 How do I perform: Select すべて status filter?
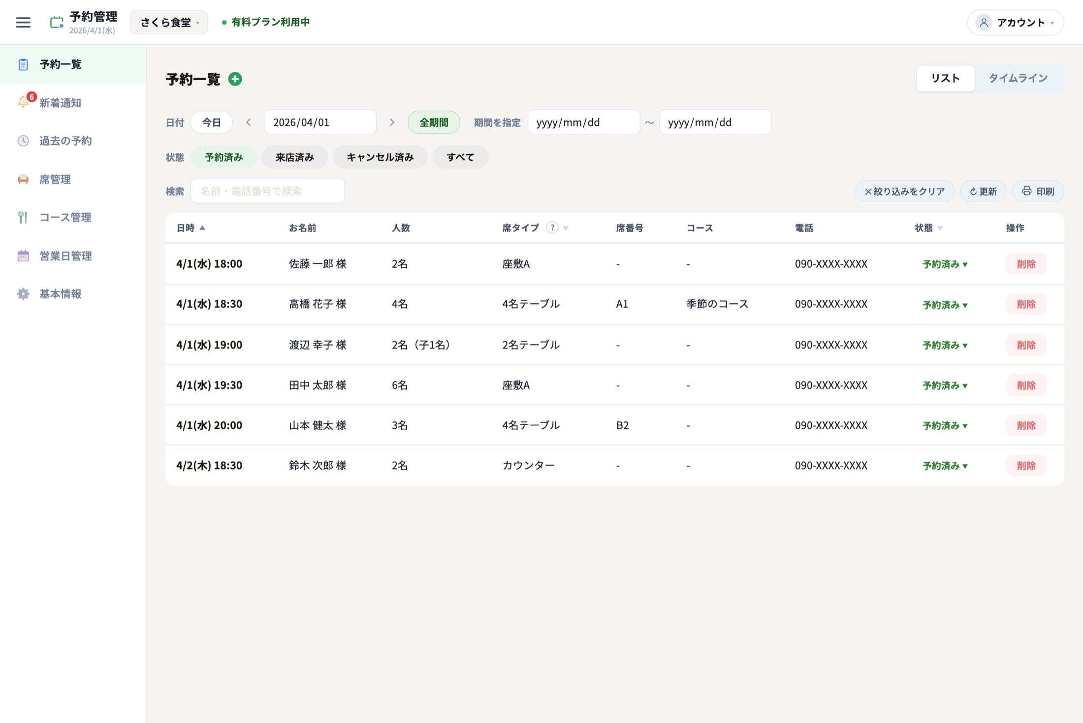click(x=460, y=157)
